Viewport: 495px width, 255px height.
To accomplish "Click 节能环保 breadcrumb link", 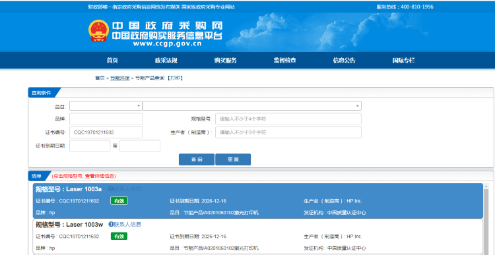I will pos(119,78).
